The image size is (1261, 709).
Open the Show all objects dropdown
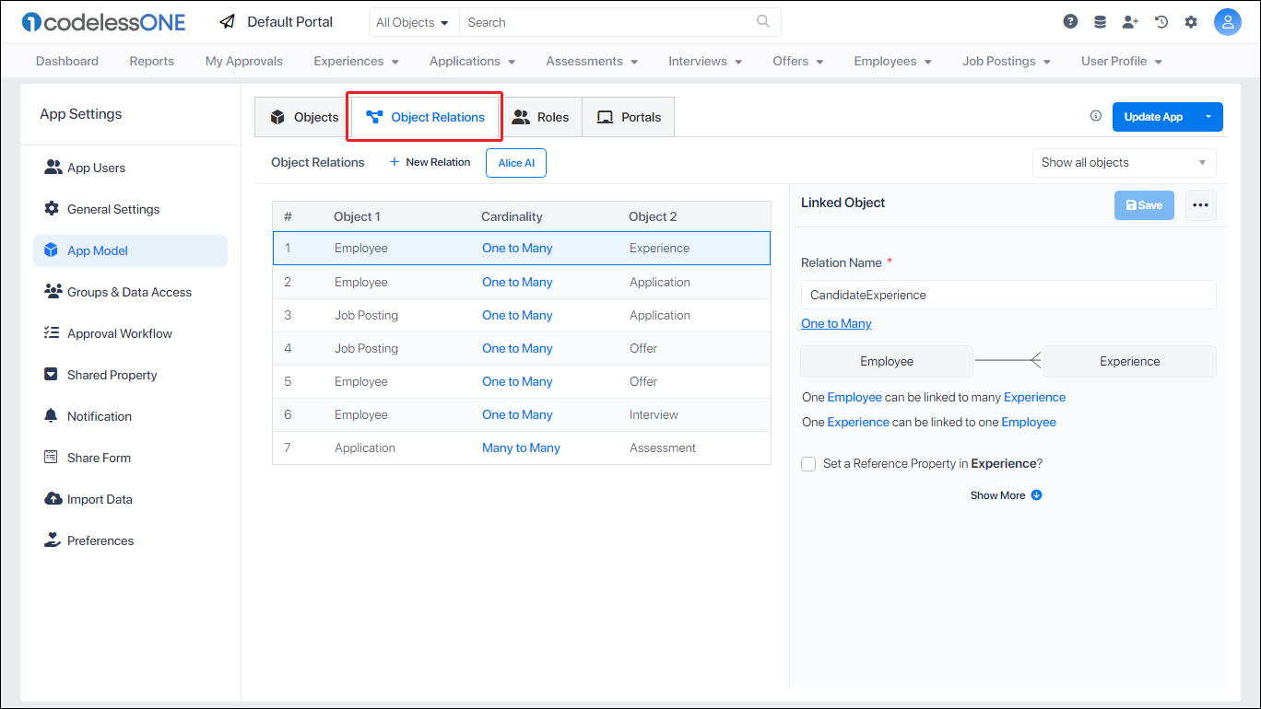point(1124,162)
